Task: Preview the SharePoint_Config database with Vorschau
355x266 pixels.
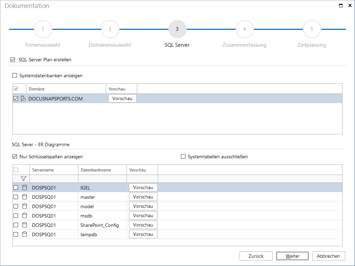Action: (143, 225)
